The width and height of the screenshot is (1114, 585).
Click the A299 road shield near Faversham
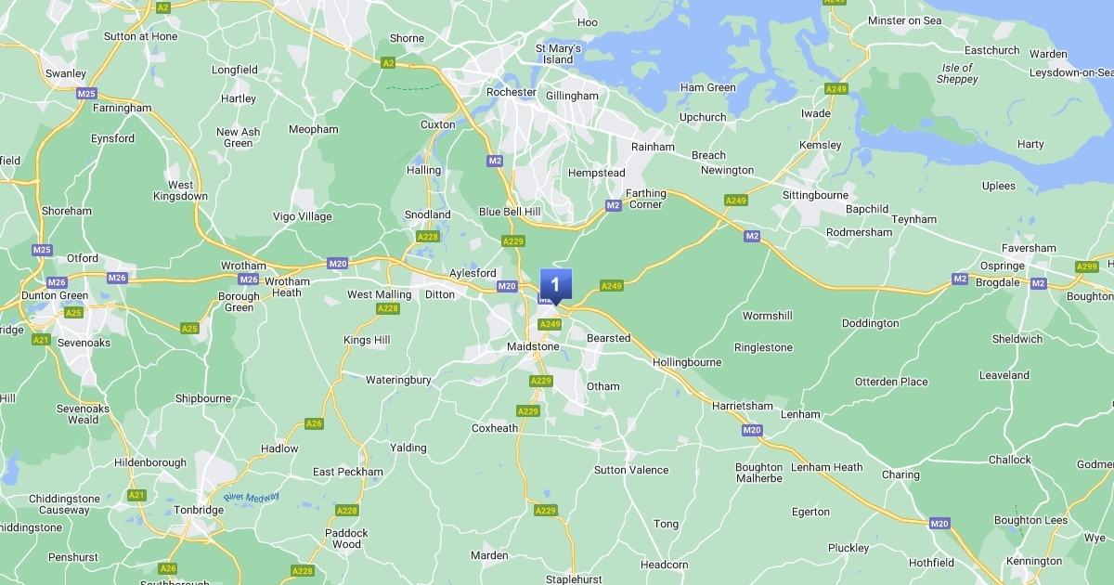(1087, 266)
